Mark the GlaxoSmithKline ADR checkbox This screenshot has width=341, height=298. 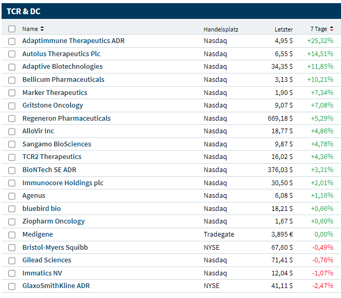tap(12, 286)
